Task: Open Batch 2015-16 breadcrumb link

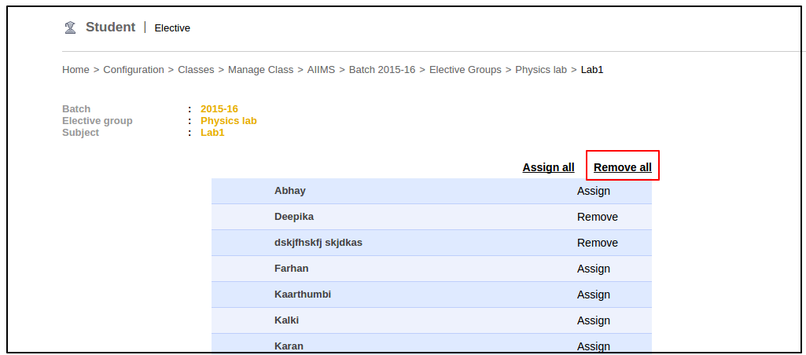Action: click(381, 70)
